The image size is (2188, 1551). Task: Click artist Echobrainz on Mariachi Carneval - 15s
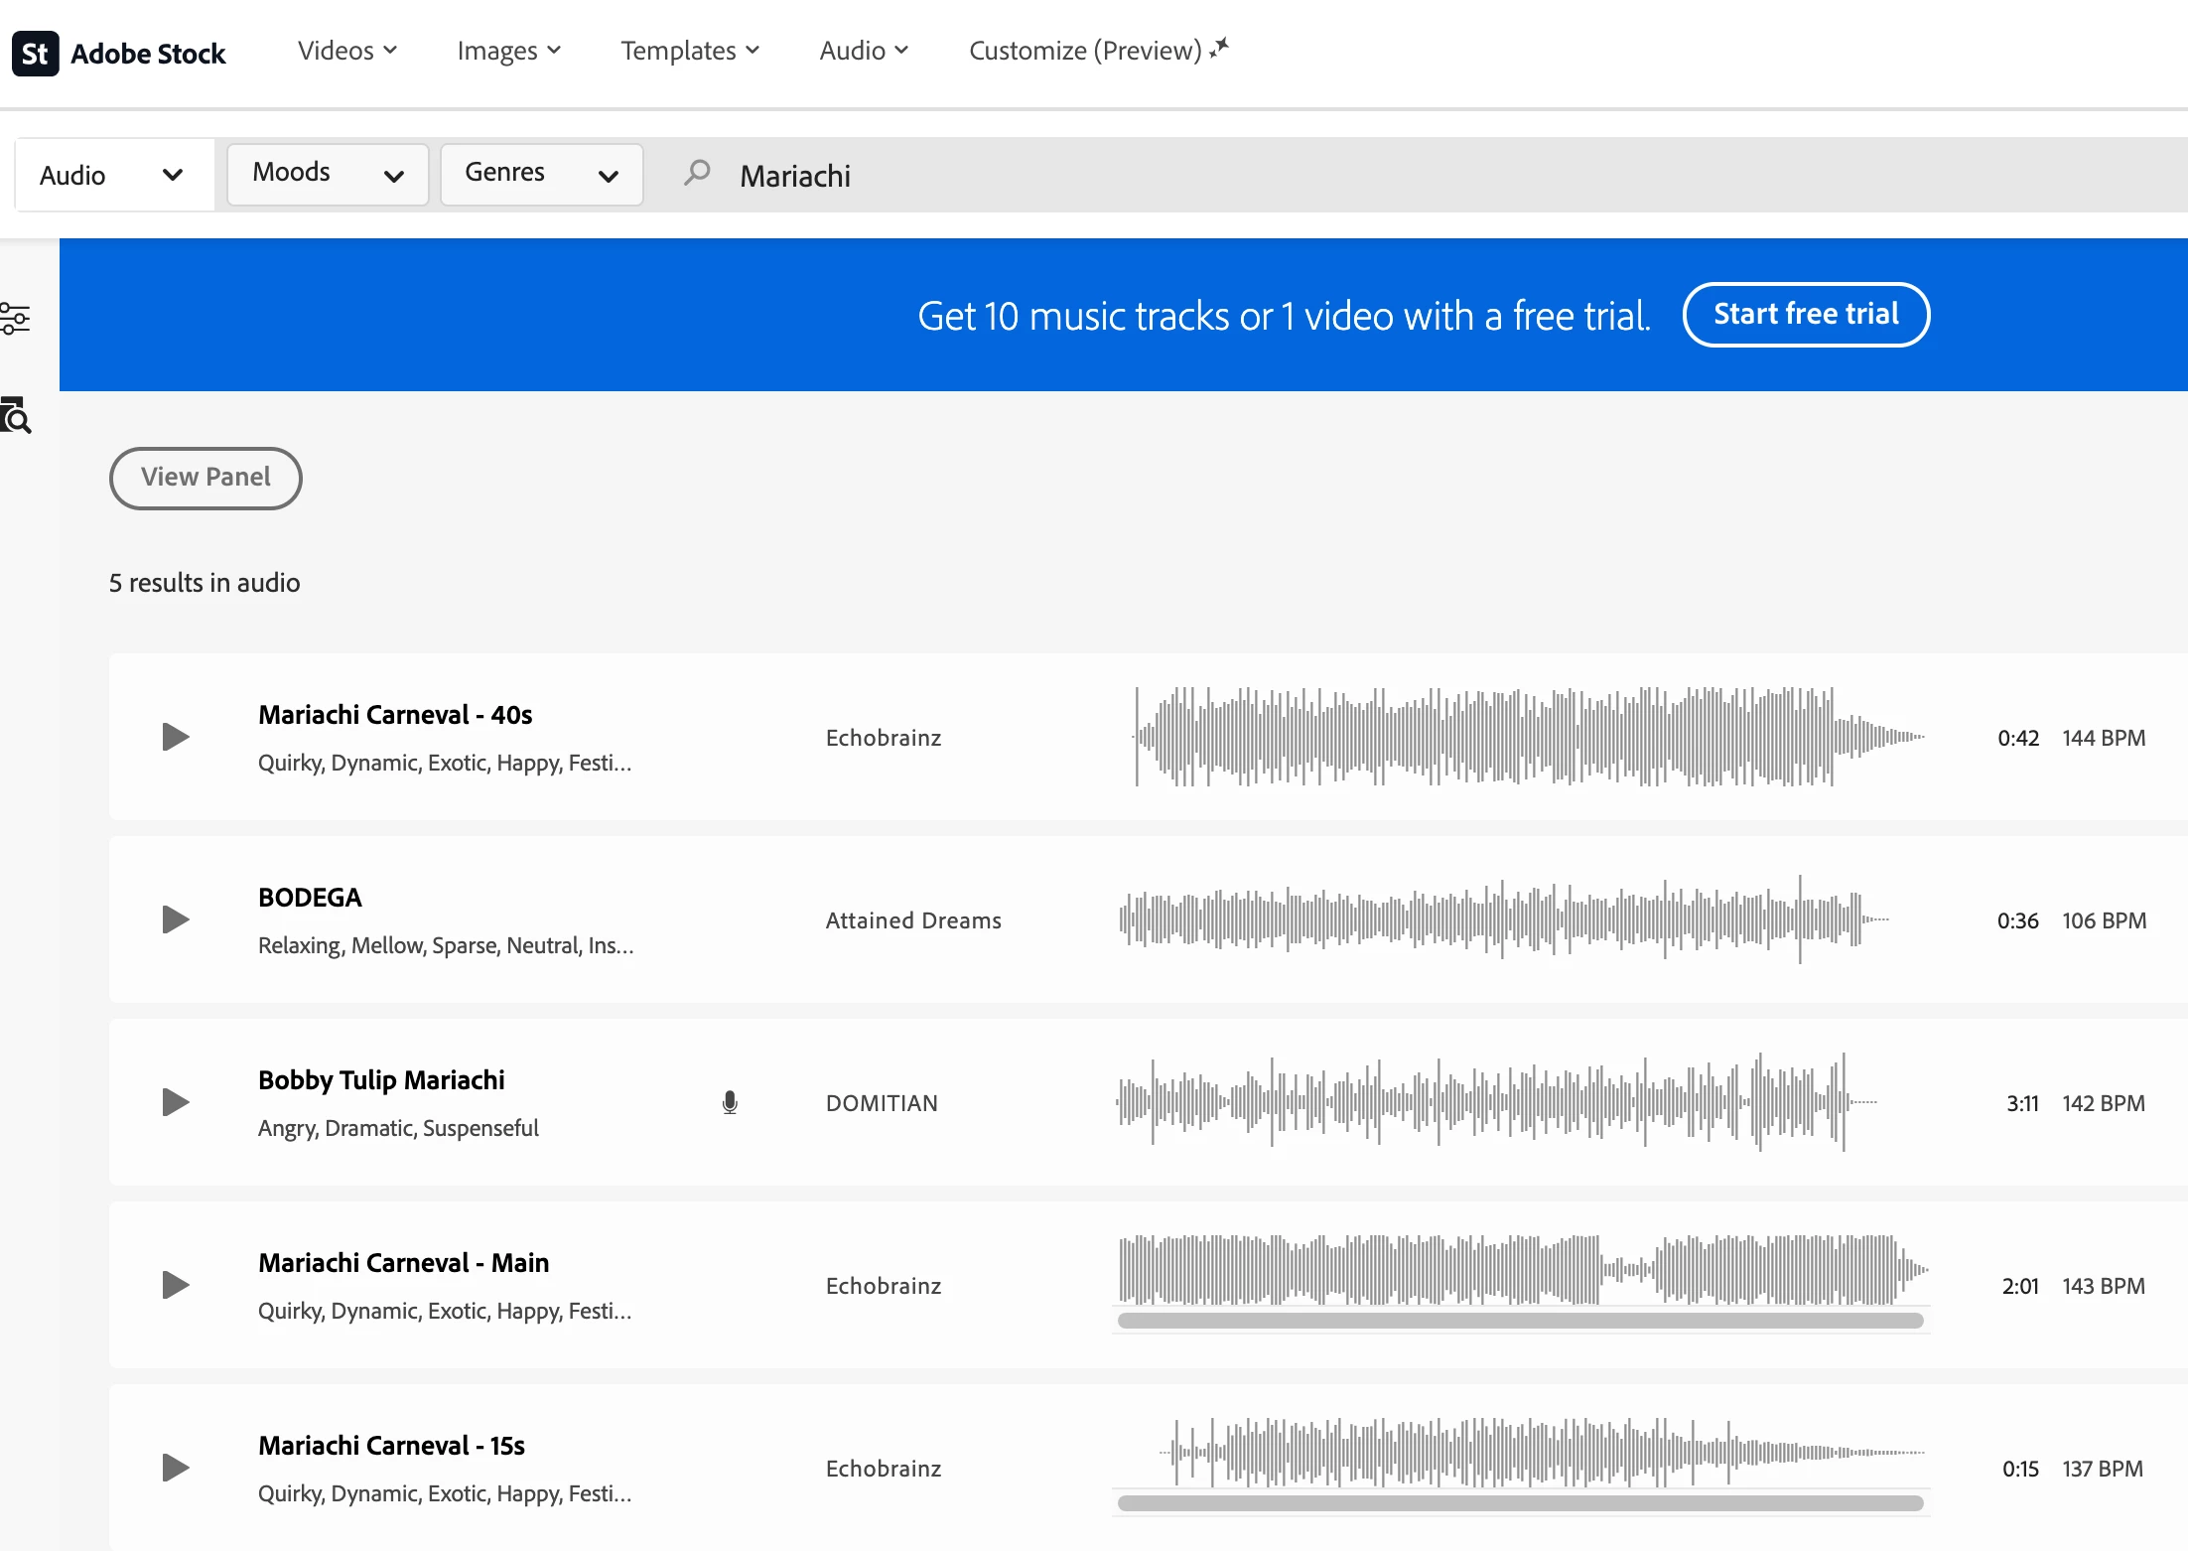884,1469
